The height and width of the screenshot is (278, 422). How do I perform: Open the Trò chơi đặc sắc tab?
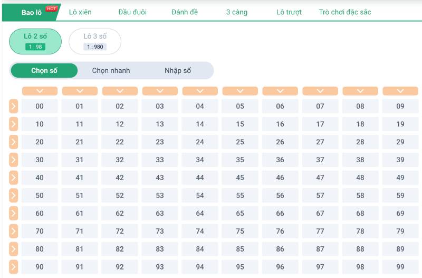(x=344, y=12)
